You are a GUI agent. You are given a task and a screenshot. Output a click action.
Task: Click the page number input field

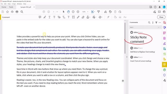pyautogui.click(x=54, y=12)
